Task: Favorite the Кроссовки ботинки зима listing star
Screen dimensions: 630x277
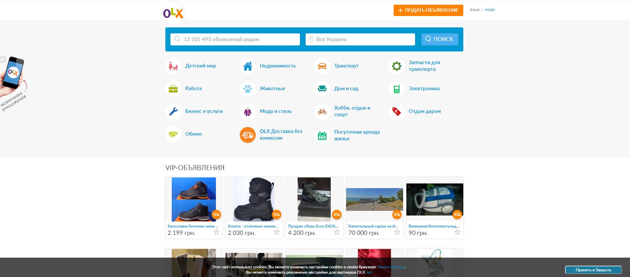Action: [217, 232]
